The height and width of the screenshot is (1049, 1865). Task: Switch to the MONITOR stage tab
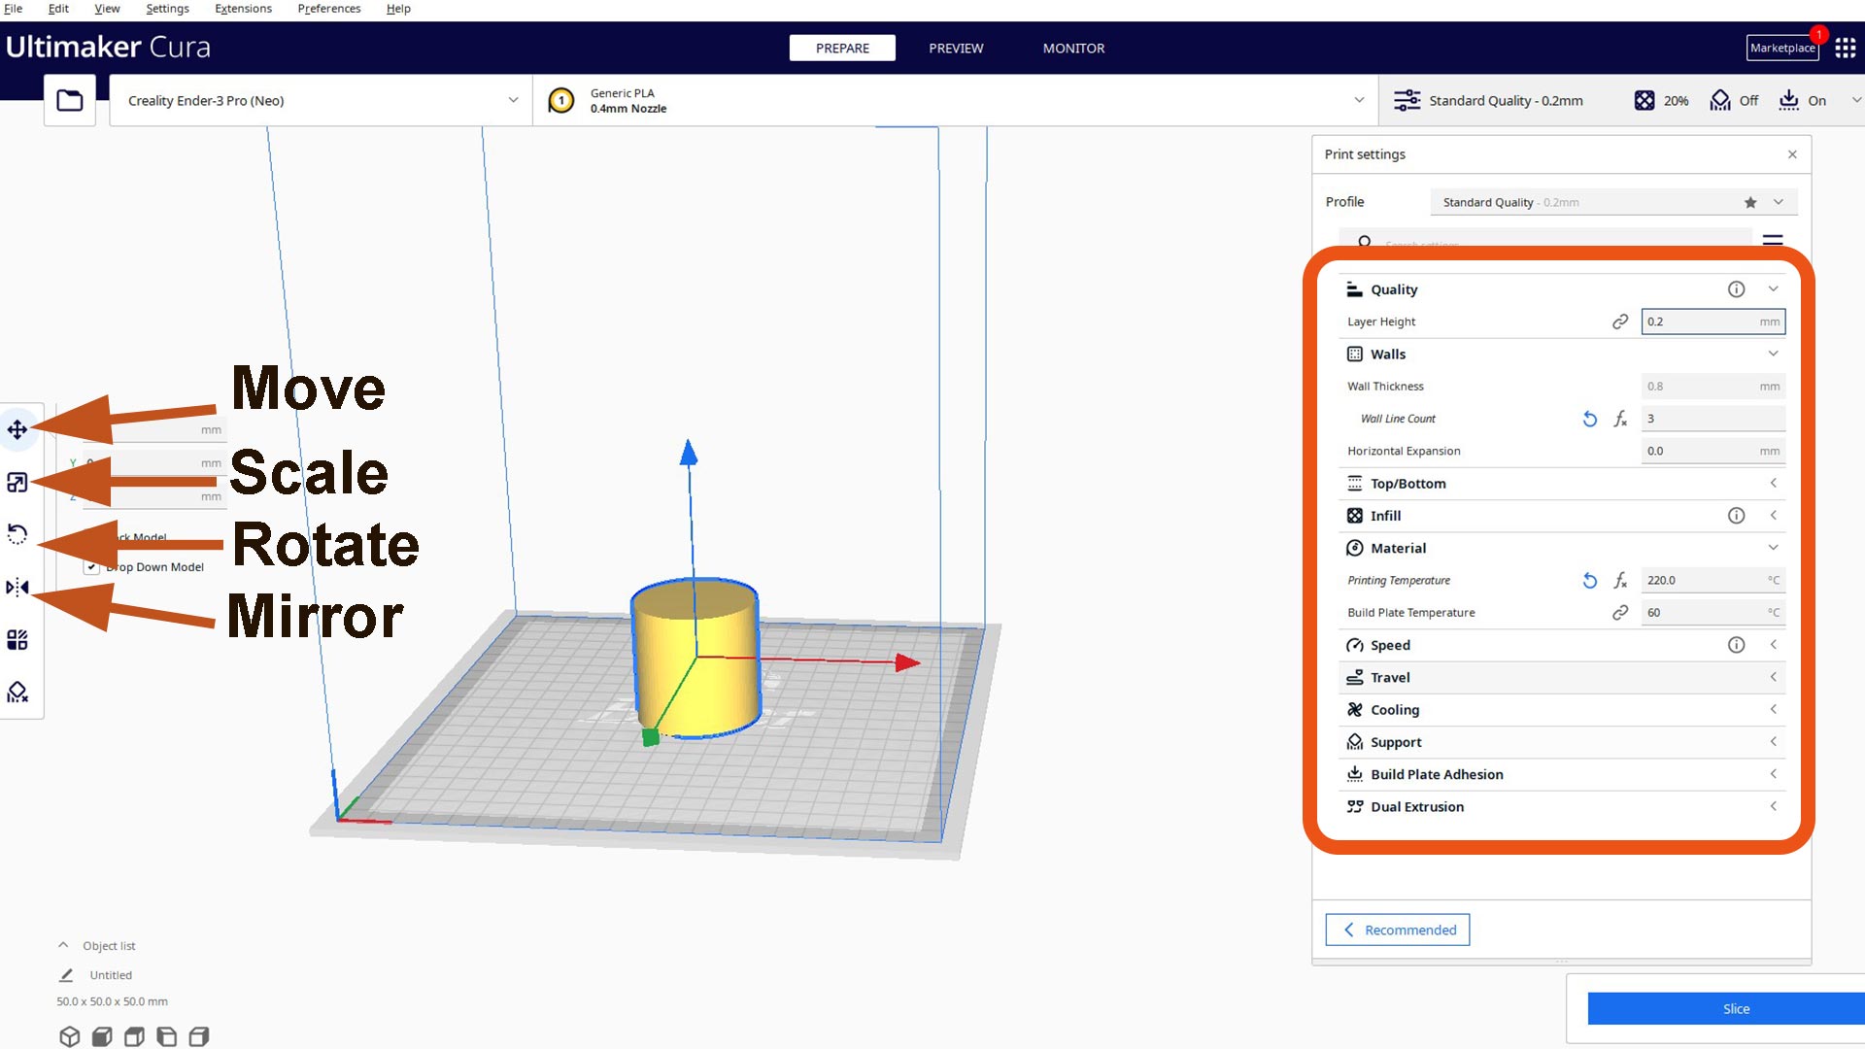click(1073, 48)
